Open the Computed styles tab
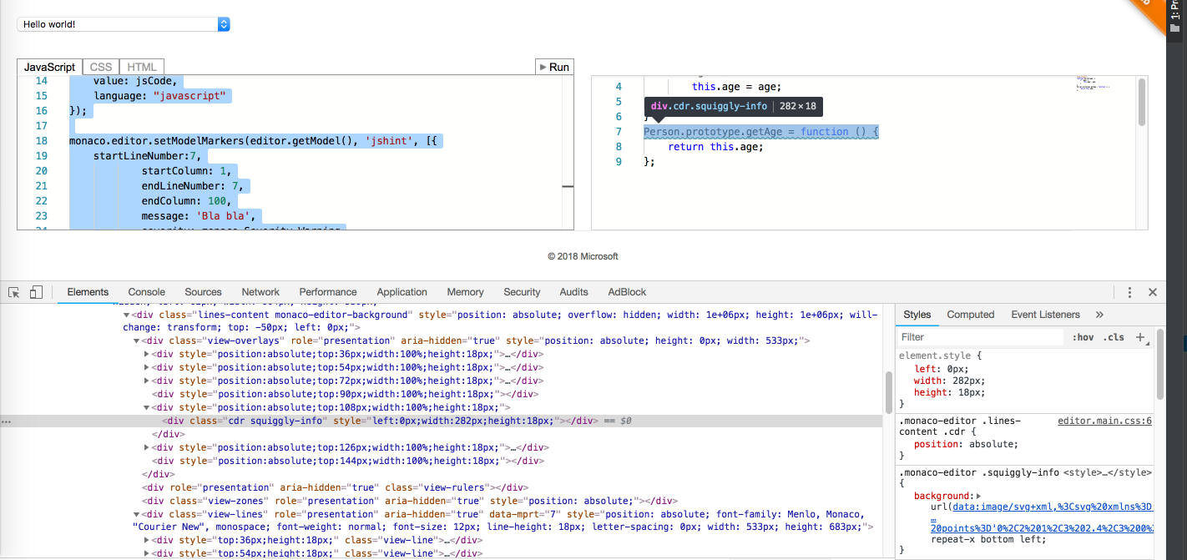The width and height of the screenshot is (1187, 560). tap(970, 314)
